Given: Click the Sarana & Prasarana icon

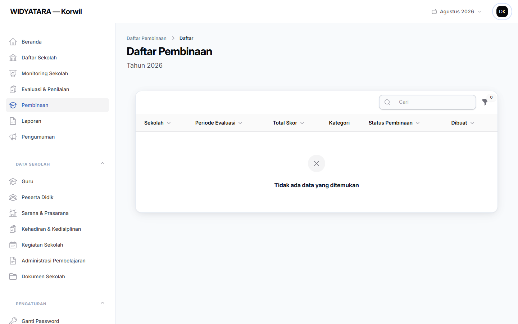Looking at the screenshot, I should click(x=13, y=213).
